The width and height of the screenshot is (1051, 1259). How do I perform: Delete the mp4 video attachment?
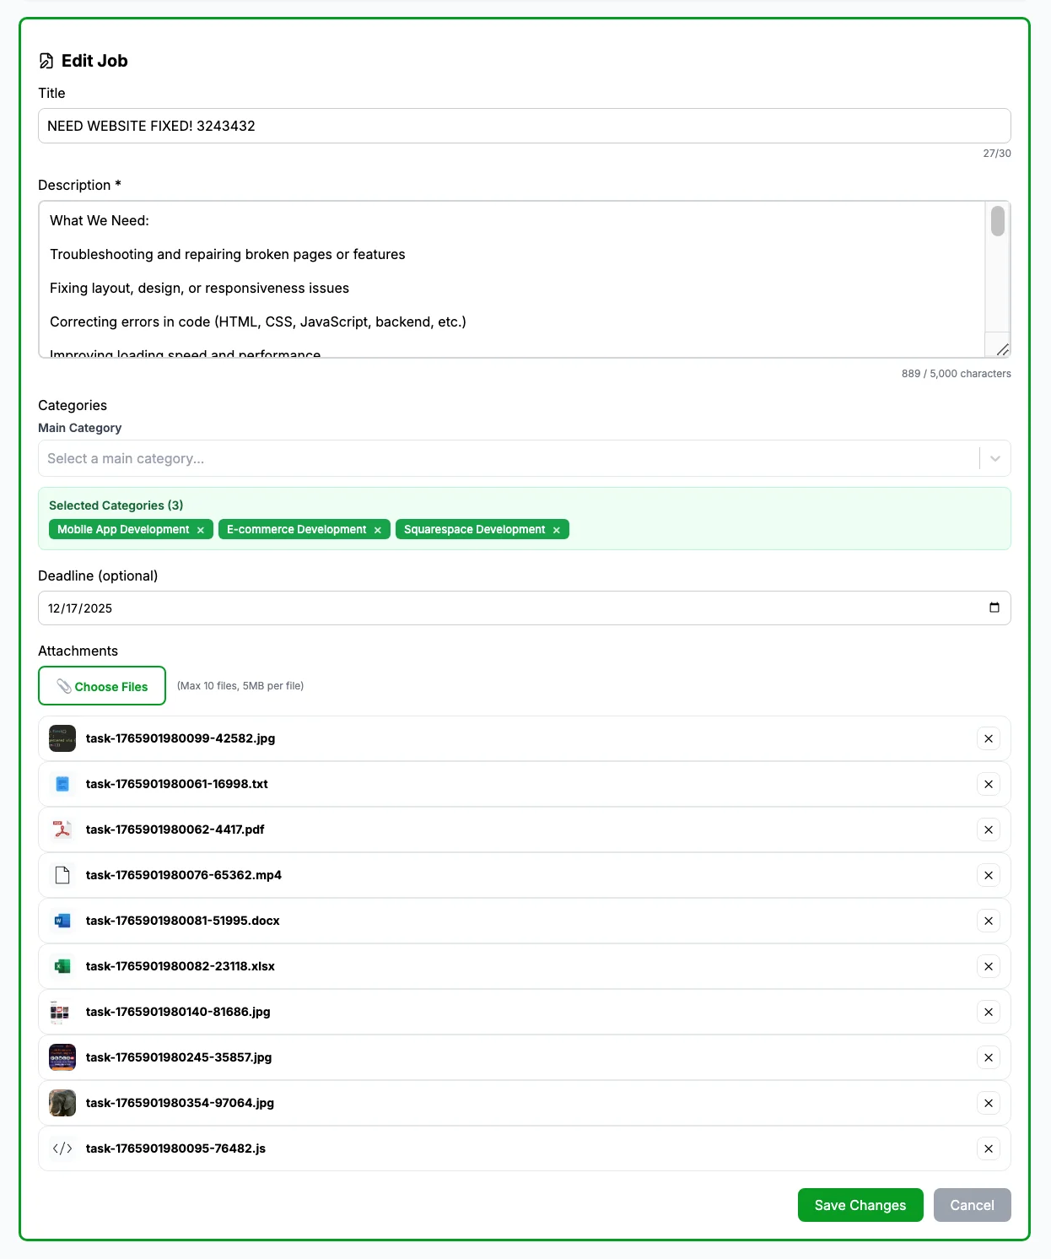point(989,875)
